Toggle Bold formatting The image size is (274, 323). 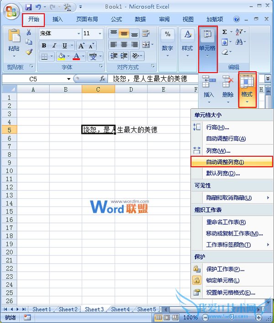click(x=44, y=46)
